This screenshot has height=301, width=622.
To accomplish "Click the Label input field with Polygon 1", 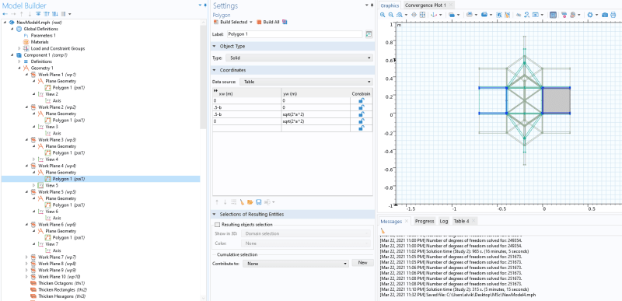I will pyautogui.click(x=295, y=34).
